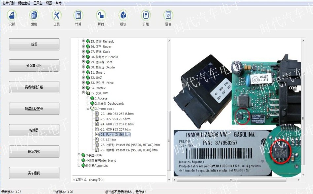313x194 pixels.
Task: Open the 工具包 menu
Action: click(38, 3)
